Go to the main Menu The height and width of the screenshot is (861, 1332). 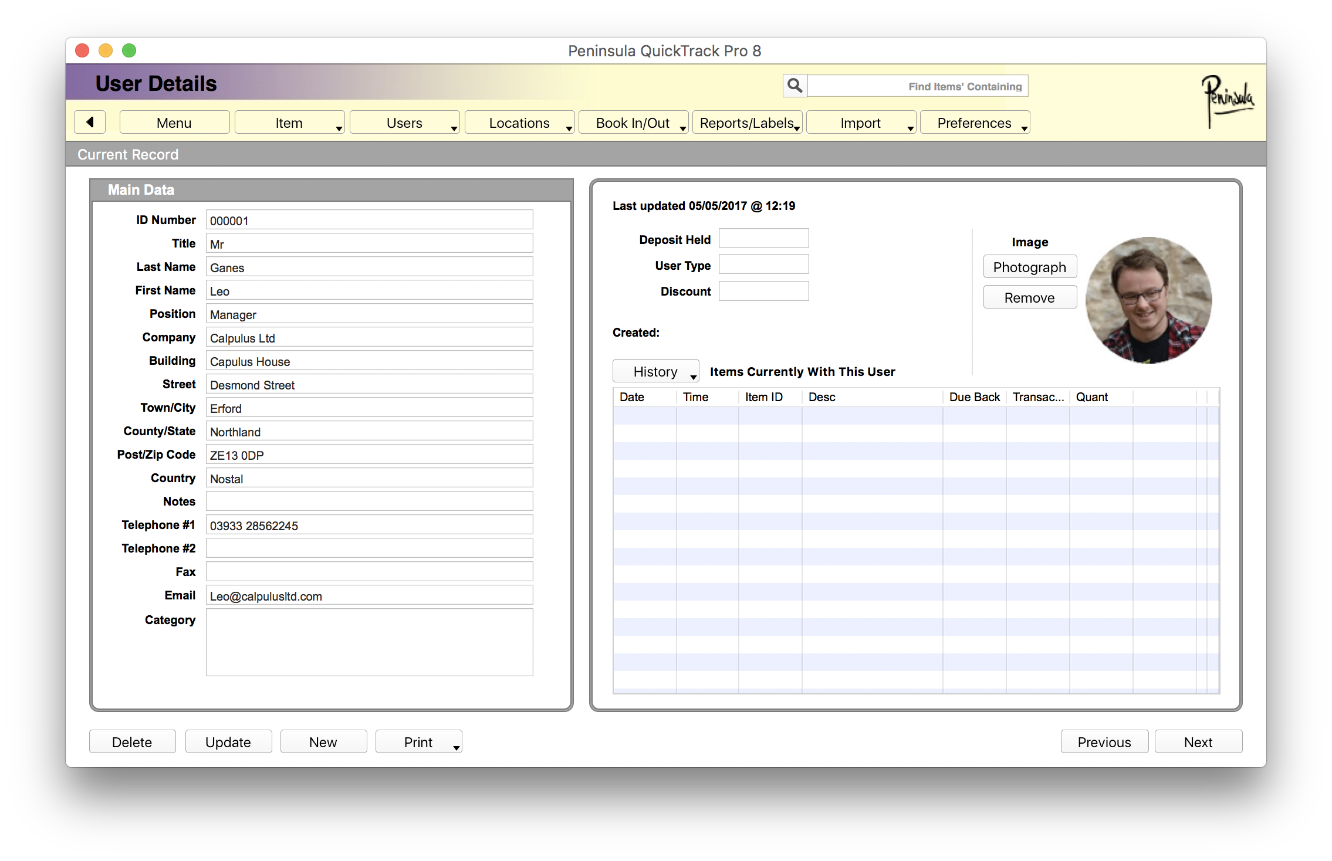174,123
